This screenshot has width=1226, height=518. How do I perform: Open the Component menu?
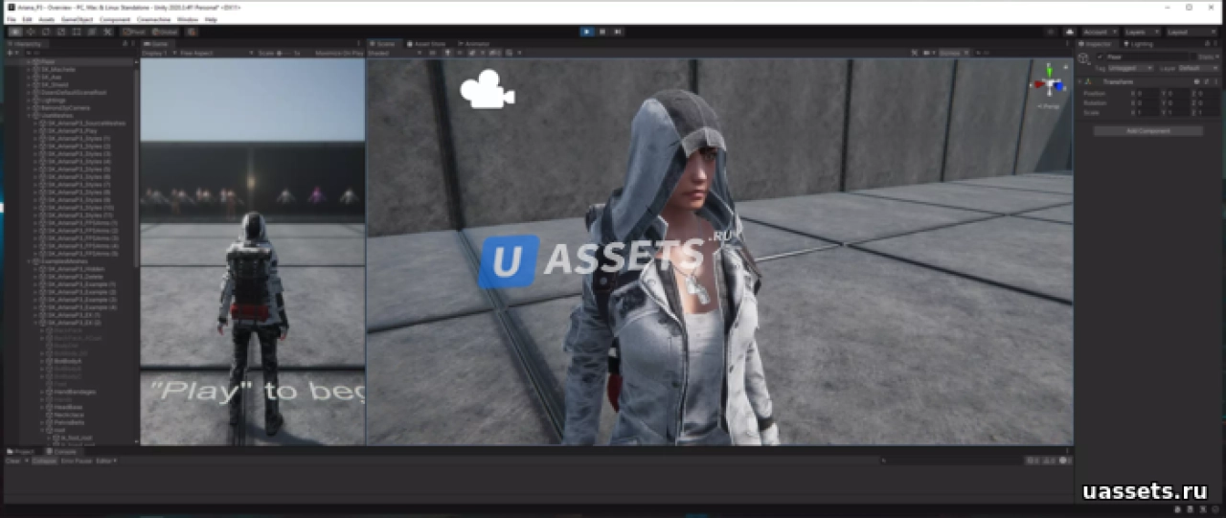[x=115, y=19]
